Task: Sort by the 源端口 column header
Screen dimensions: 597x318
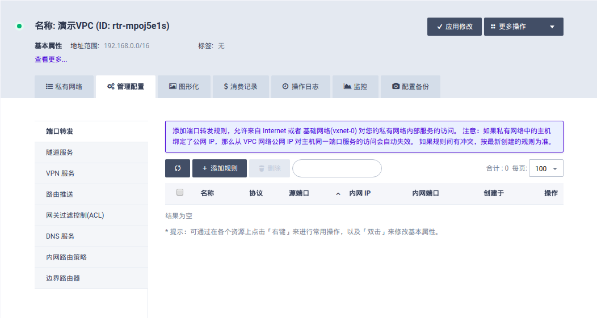Action: (x=299, y=193)
